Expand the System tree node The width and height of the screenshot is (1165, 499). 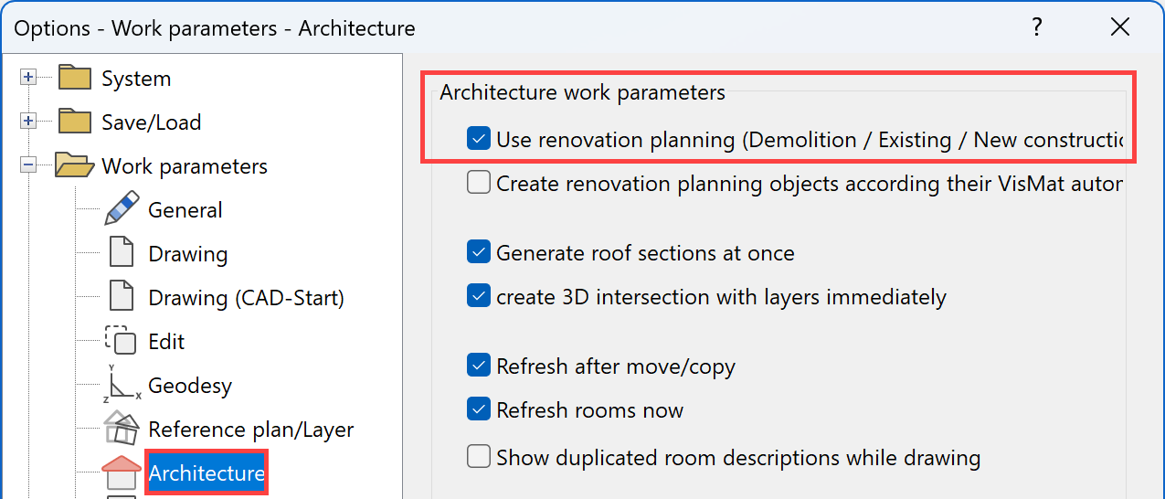point(28,78)
